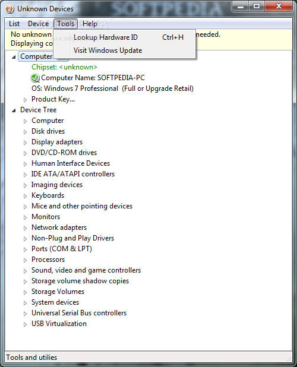Select the Storage Volumes label
Viewport: 297px width, 367px height.
pyautogui.click(x=58, y=292)
